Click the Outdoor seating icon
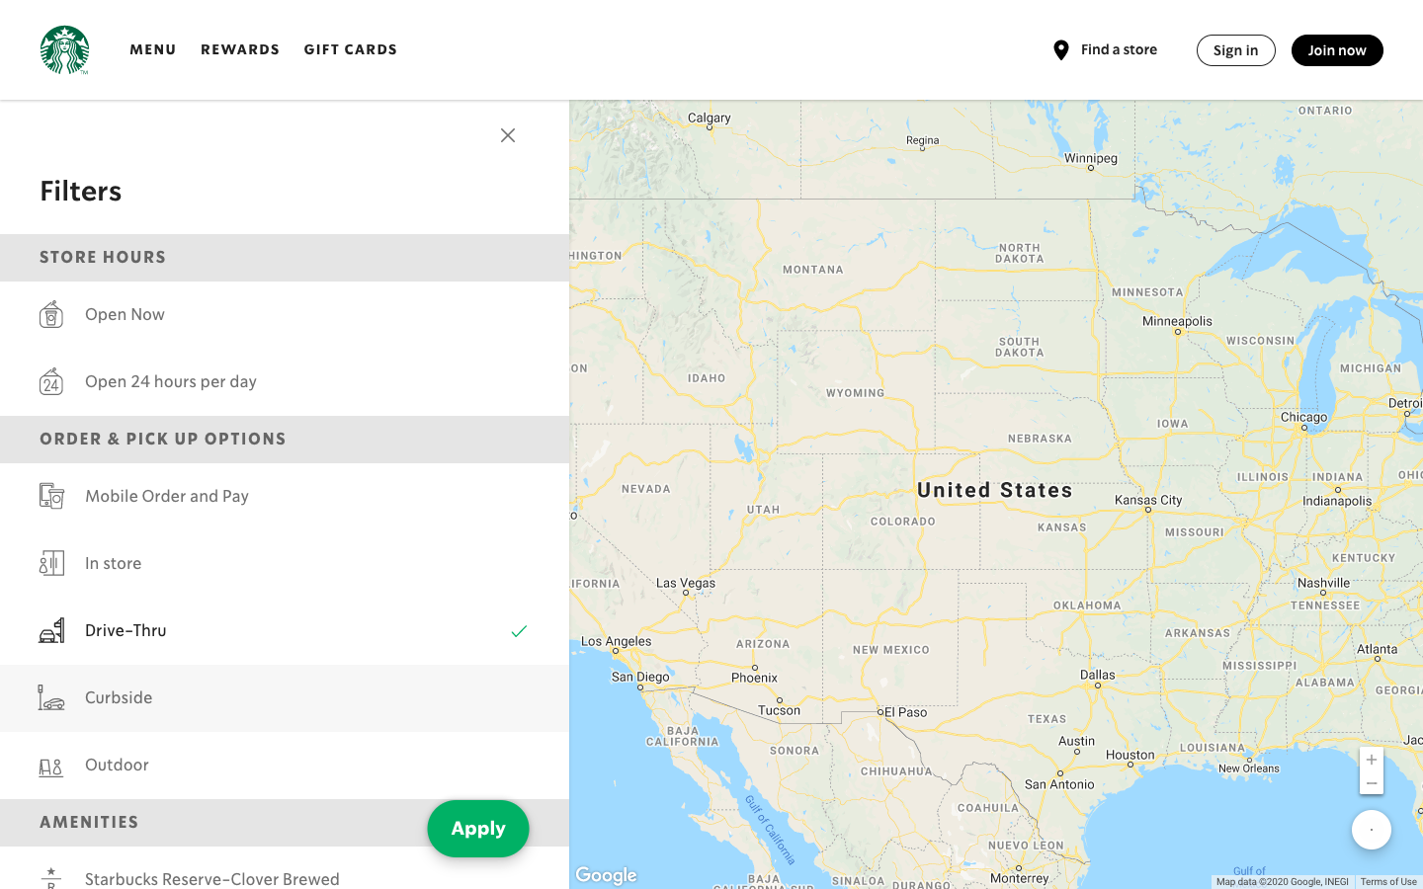 point(51,767)
